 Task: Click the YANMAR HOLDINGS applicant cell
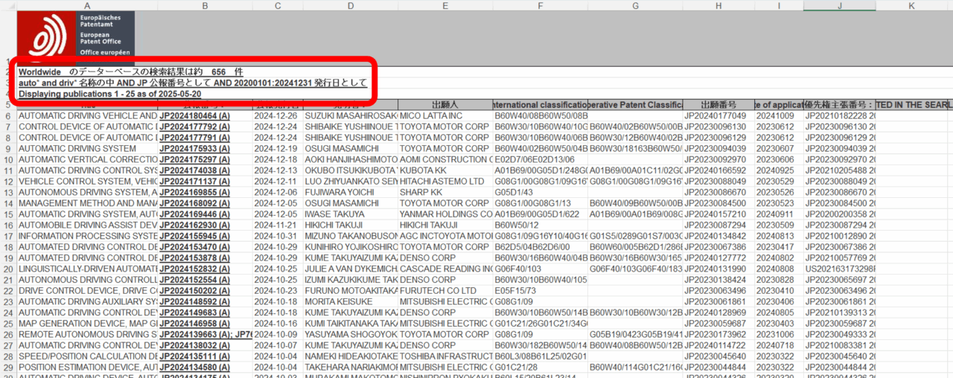[x=445, y=214]
